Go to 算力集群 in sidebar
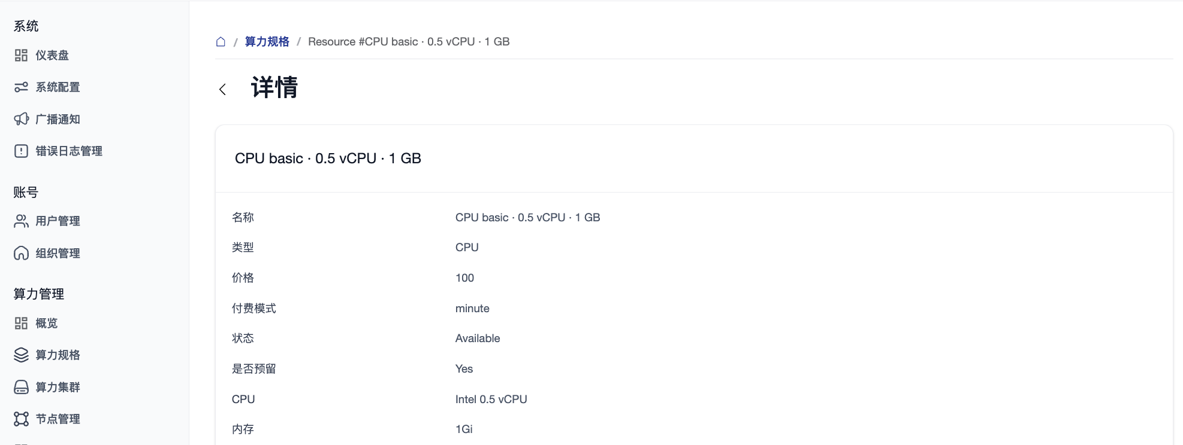This screenshot has width=1183, height=445. pos(58,388)
